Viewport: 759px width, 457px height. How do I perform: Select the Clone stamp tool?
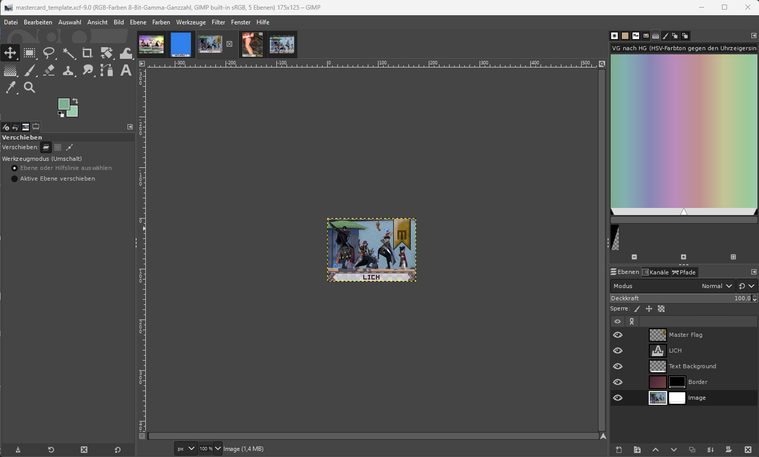(68, 71)
